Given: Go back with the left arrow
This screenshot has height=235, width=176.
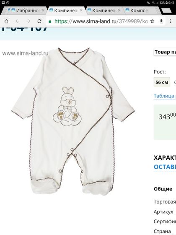Looking at the screenshot, I should pos(17,21).
